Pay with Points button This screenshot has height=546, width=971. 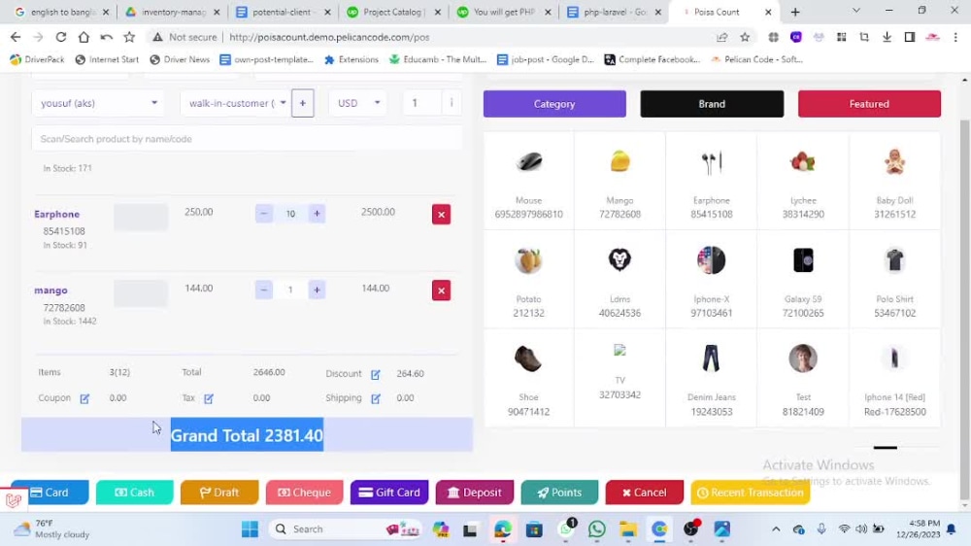[x=559, y=493]
